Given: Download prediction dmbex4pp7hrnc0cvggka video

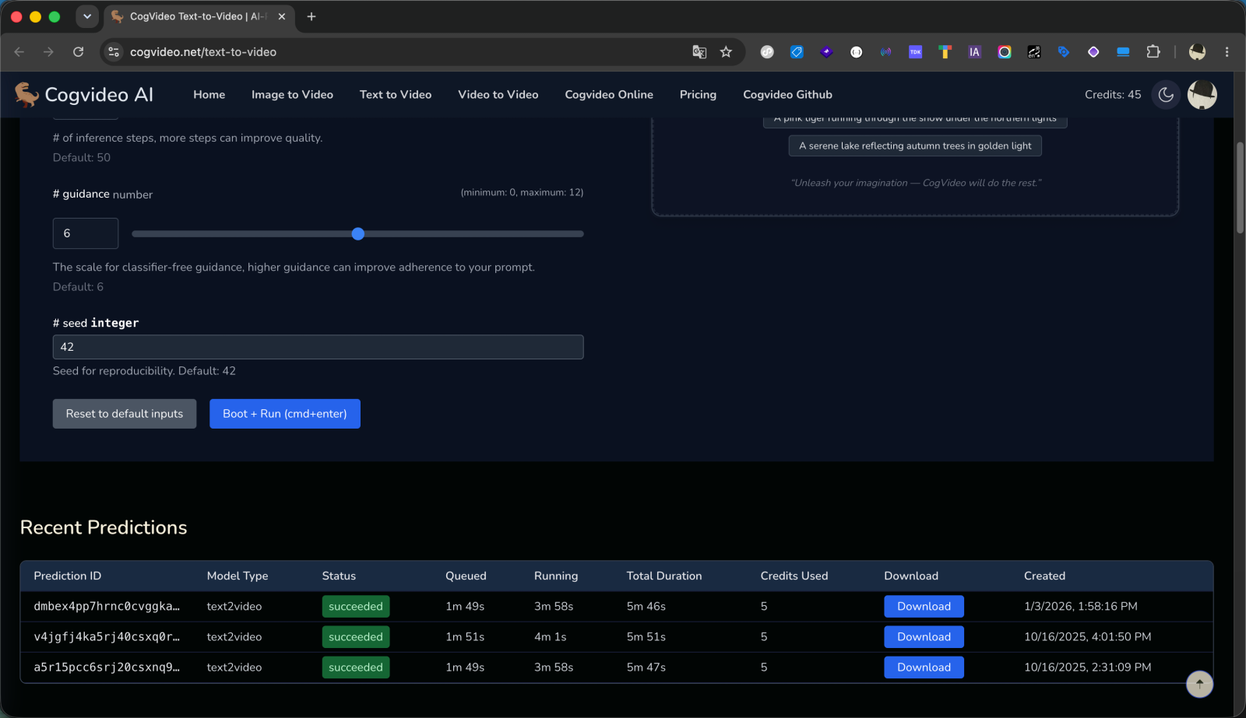Looking at the screenshot, I should click(924, 607).
